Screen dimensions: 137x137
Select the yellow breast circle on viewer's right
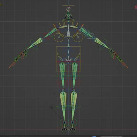click(78, 37)
